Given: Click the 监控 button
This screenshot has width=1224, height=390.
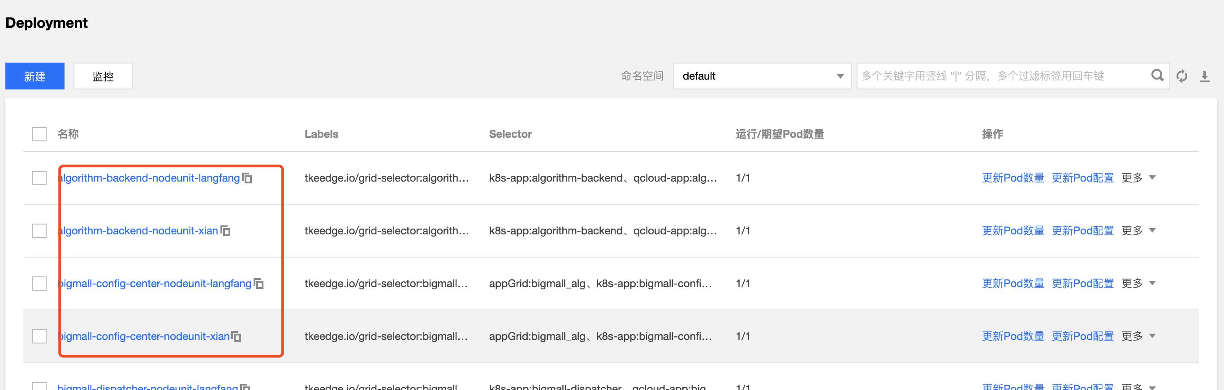Looking at the screenshot, I should click(x=103, y=76).
